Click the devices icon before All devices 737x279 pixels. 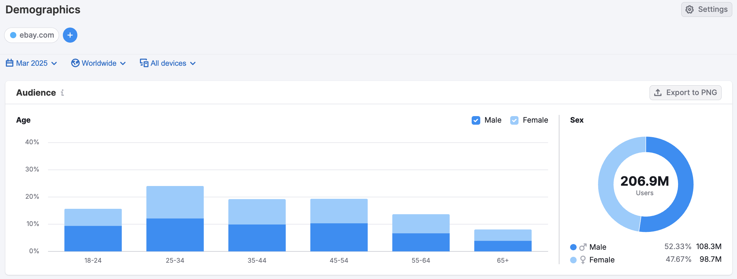[x=144, y=63]
